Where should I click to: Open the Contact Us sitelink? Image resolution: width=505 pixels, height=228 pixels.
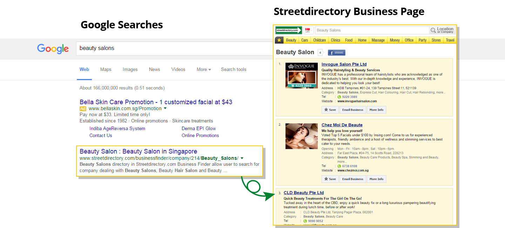(x=101, y=135)
